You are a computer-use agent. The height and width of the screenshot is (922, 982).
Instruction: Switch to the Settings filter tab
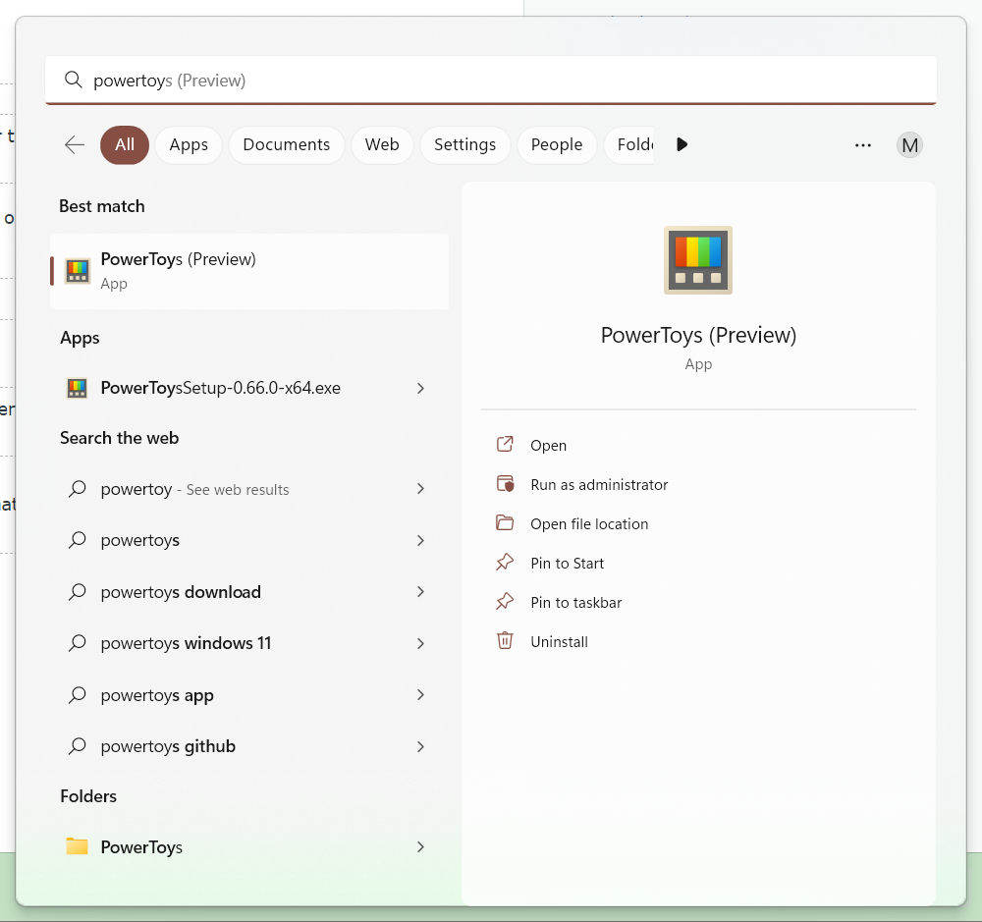[x=464, y=144]
